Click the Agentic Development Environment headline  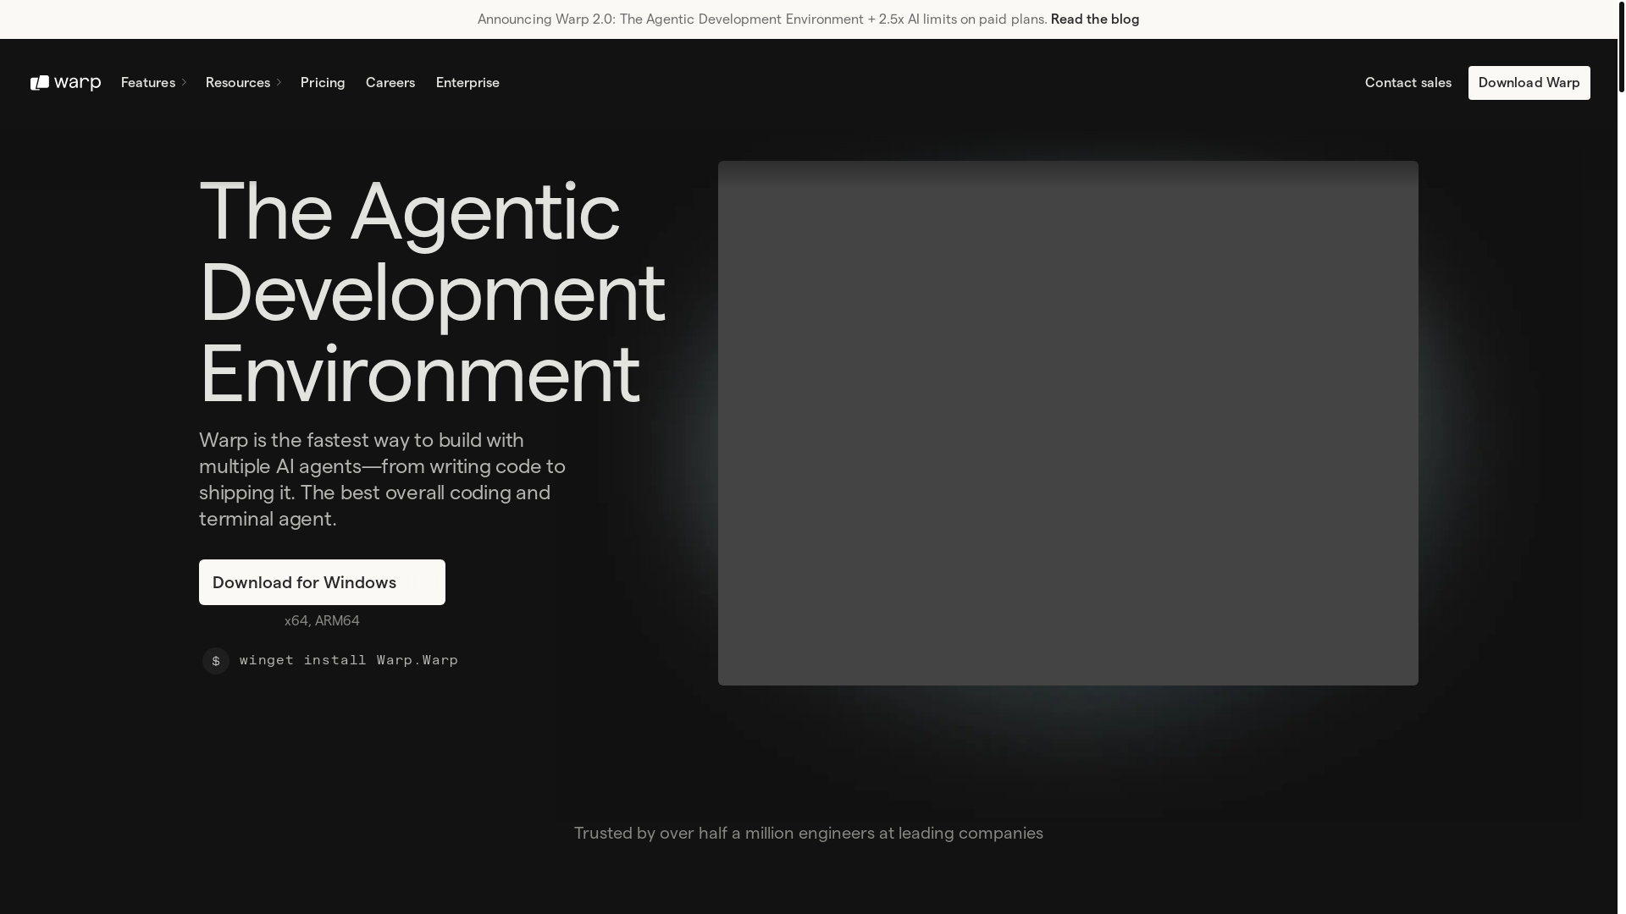432,292
